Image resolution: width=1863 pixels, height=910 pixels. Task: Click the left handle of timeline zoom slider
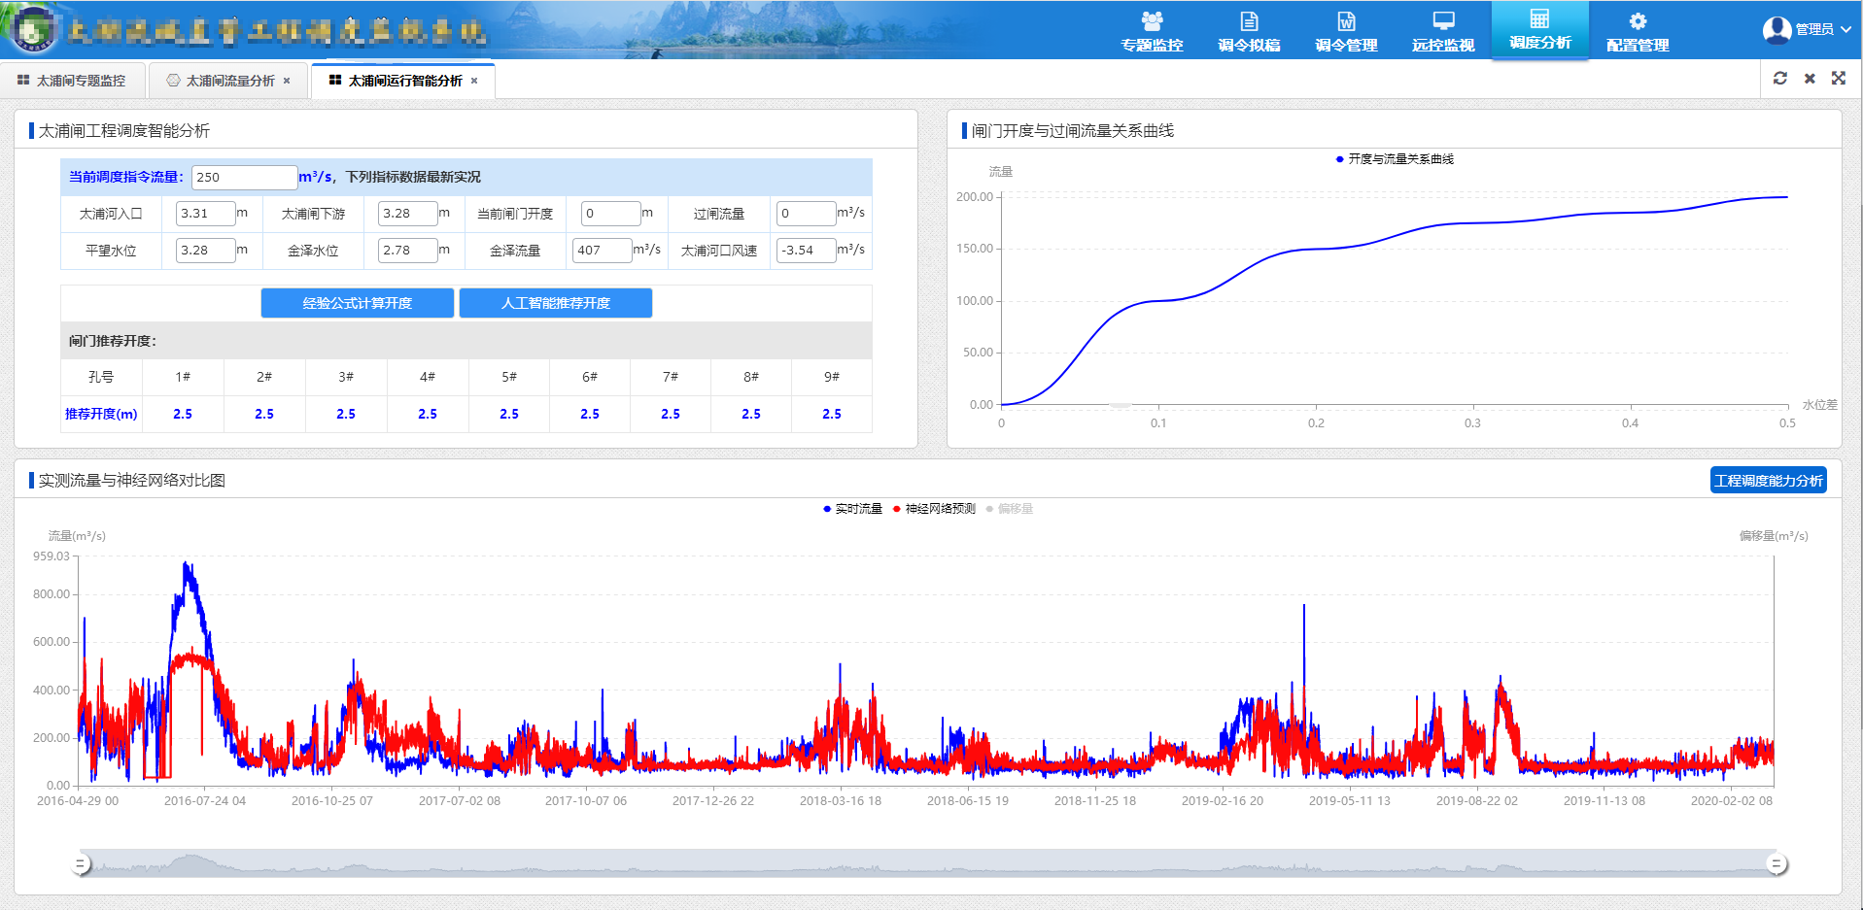pos(82,863)
